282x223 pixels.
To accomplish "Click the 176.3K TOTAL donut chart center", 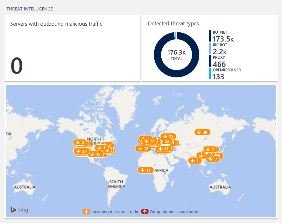I will click(x=176, y=55).
